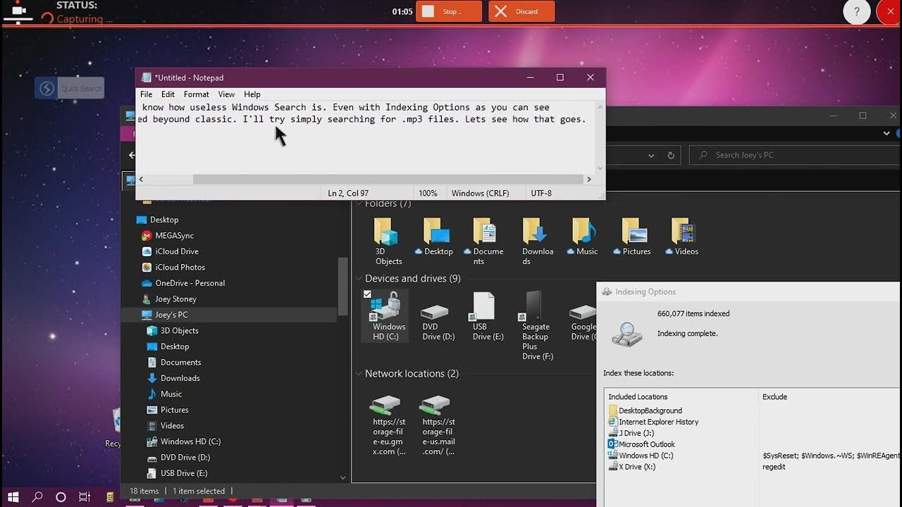902x507 pixels.
Task: Select Music in navigation pane
Action: tap(164, 394)
